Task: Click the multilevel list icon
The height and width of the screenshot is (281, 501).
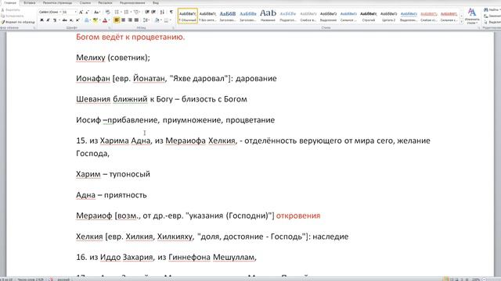Action: click(137, 12)
